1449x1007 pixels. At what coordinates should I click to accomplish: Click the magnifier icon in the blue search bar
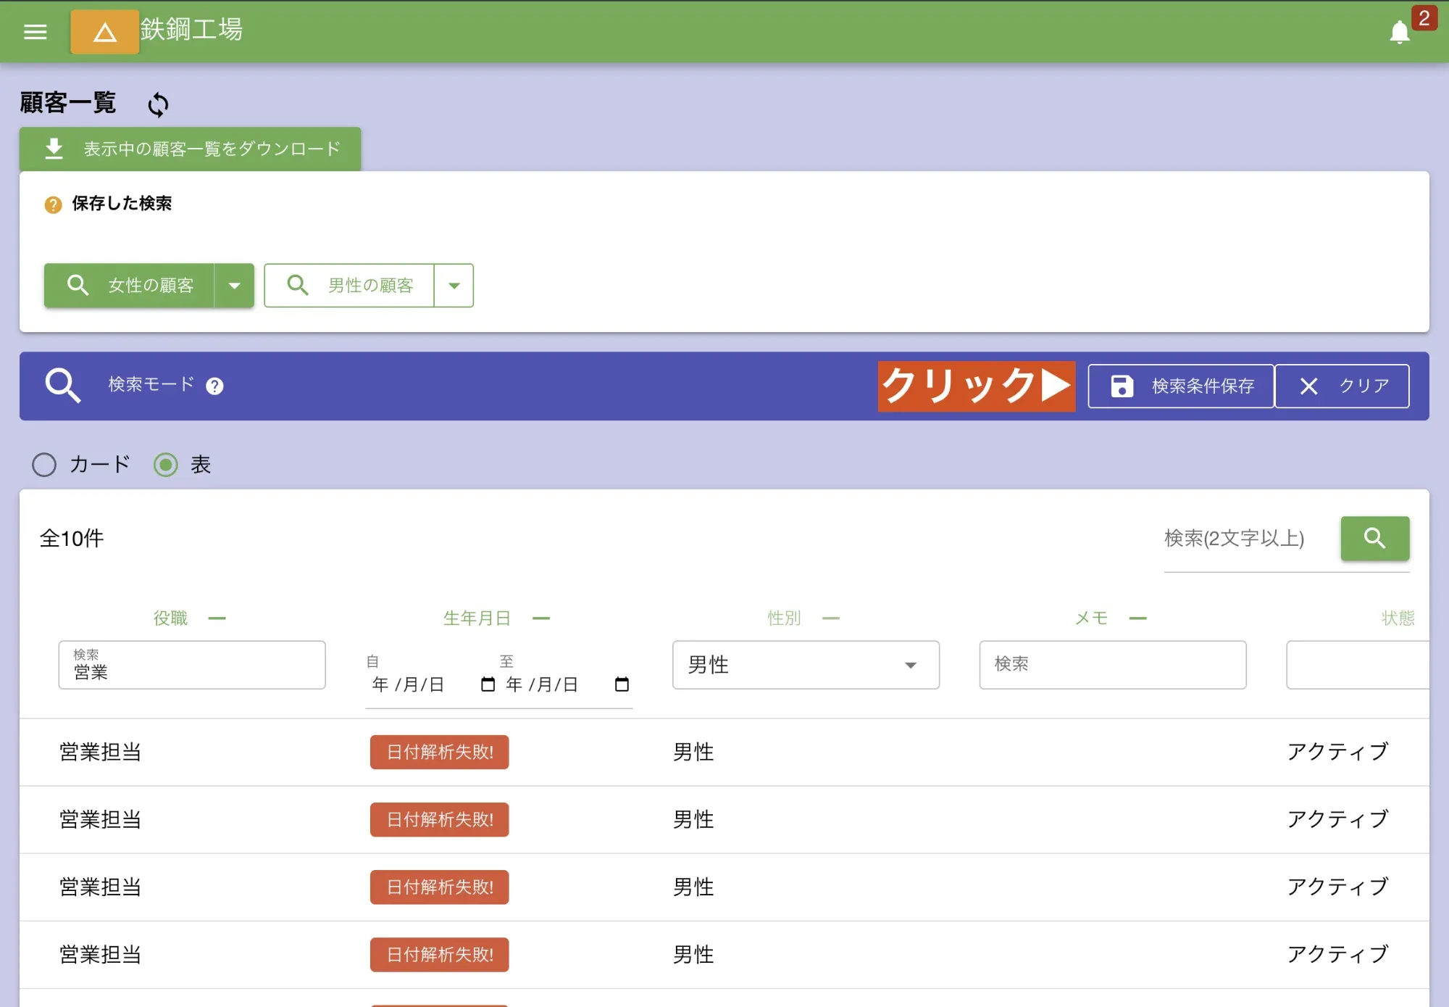pyautogui.click(x=63, y=385)
